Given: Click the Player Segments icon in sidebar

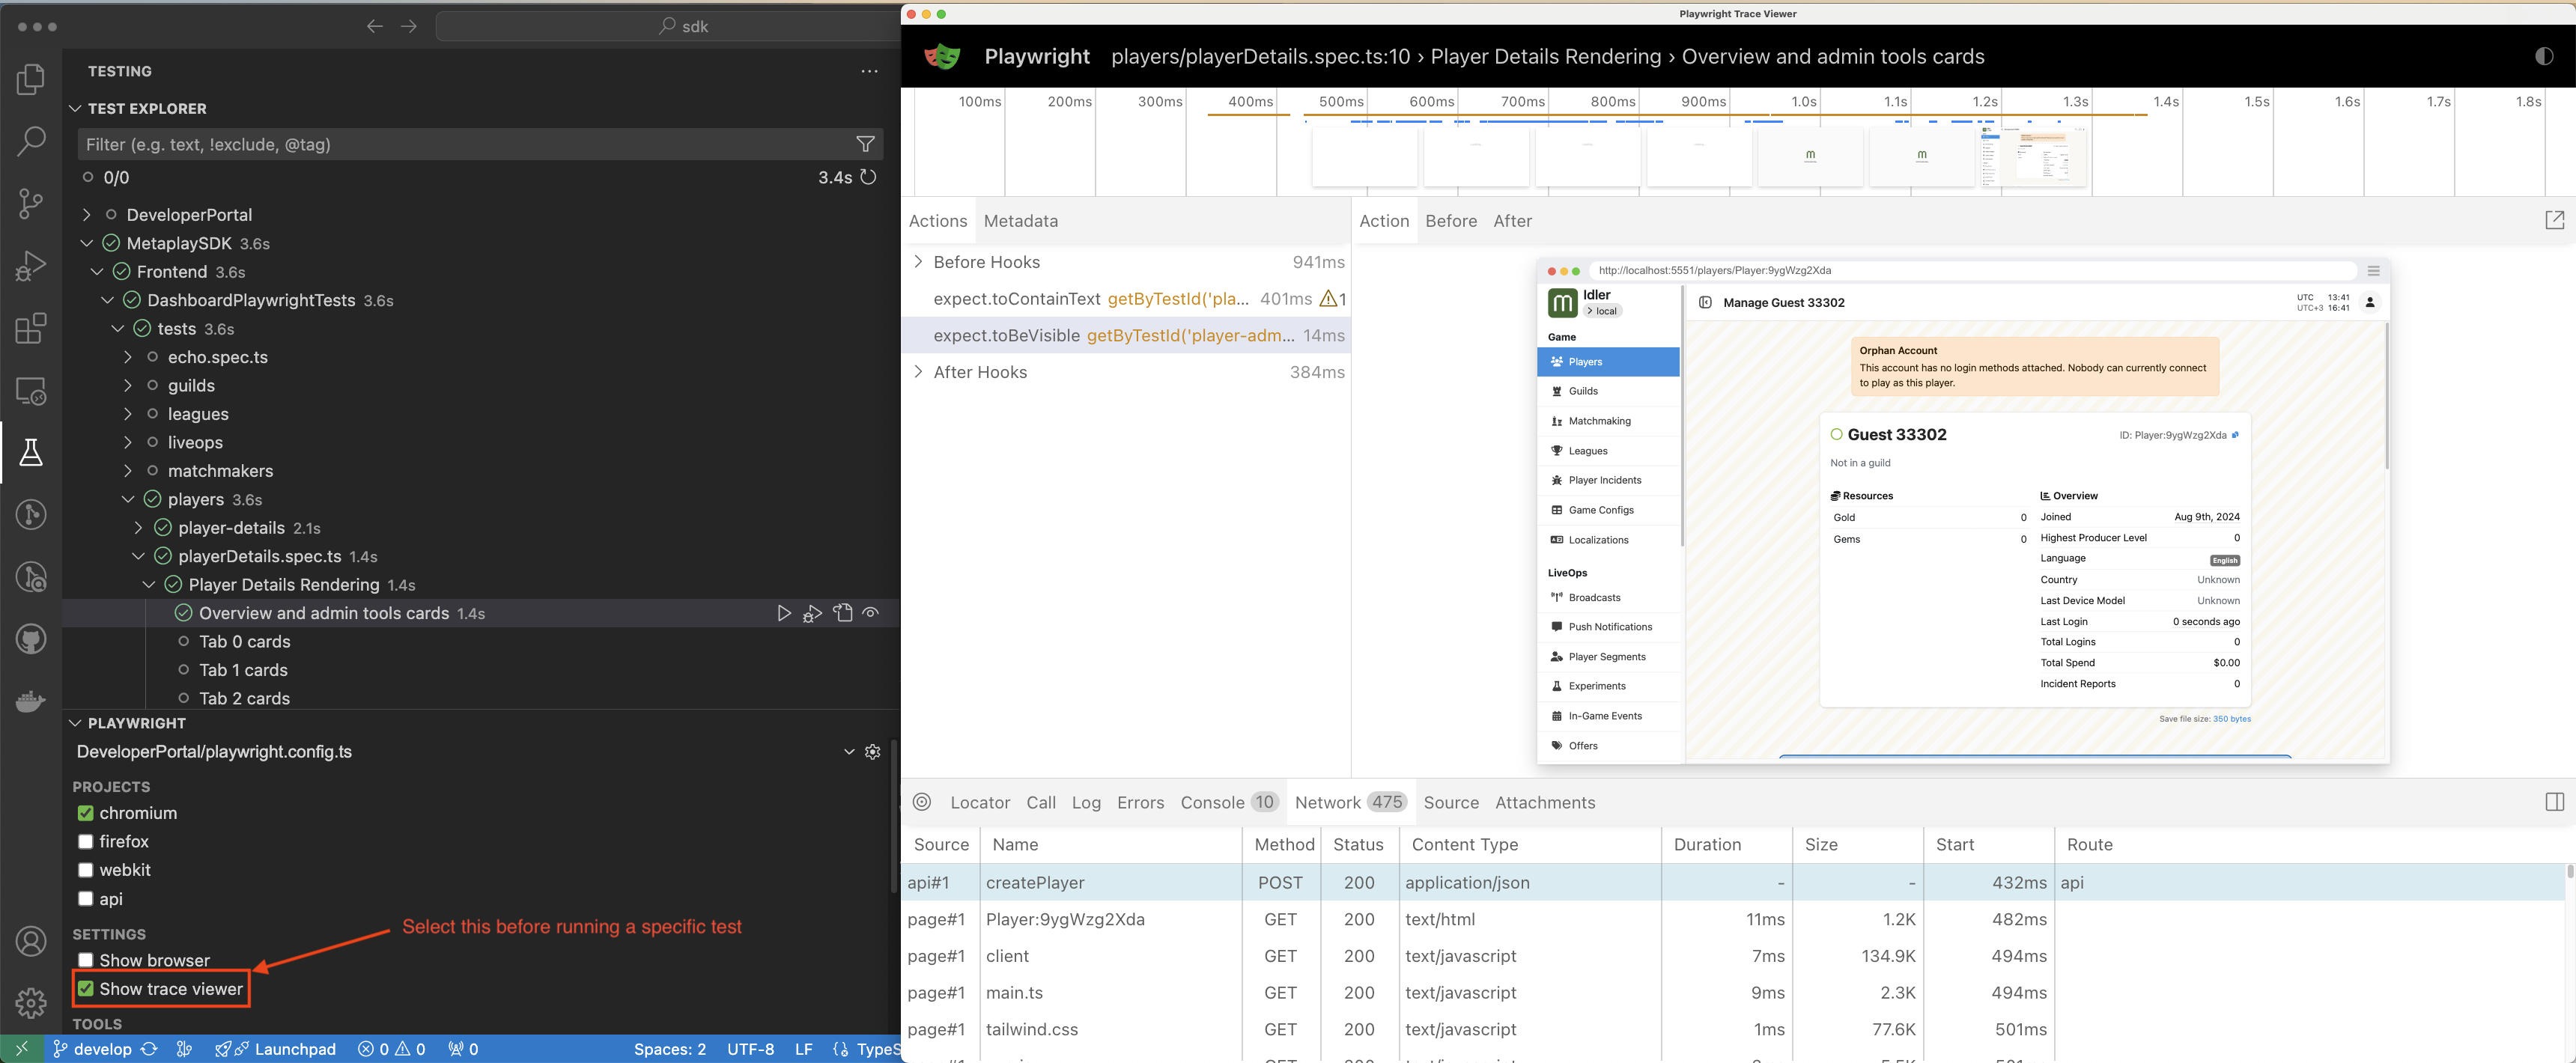Looking at the screenshot, I should tap(1558, 657).
